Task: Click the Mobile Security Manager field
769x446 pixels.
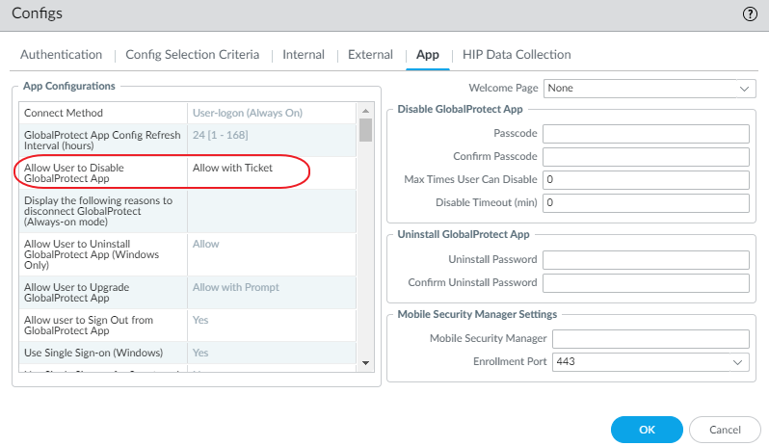Action: (x=650, y=339)
